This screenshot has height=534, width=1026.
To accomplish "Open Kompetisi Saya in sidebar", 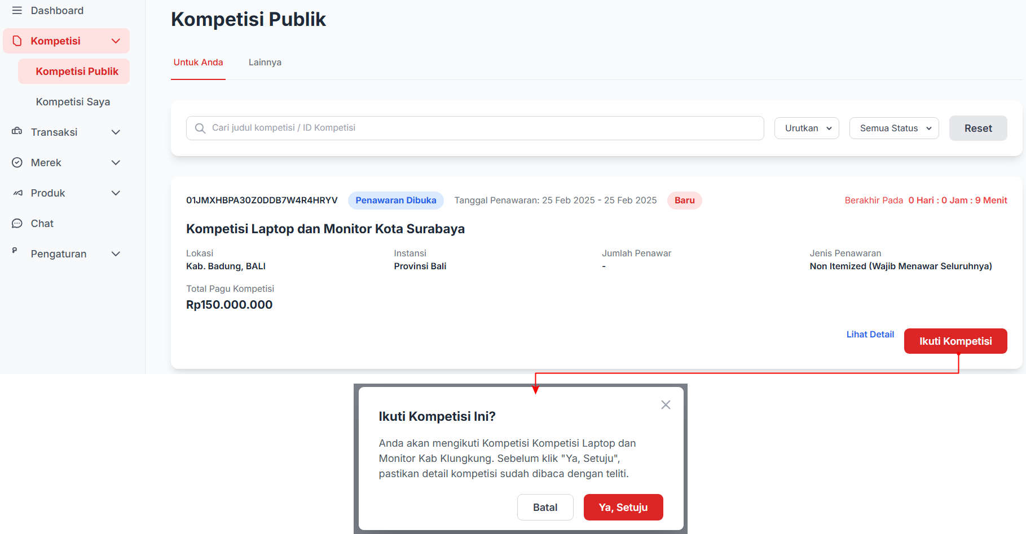I will pos(73,102).
